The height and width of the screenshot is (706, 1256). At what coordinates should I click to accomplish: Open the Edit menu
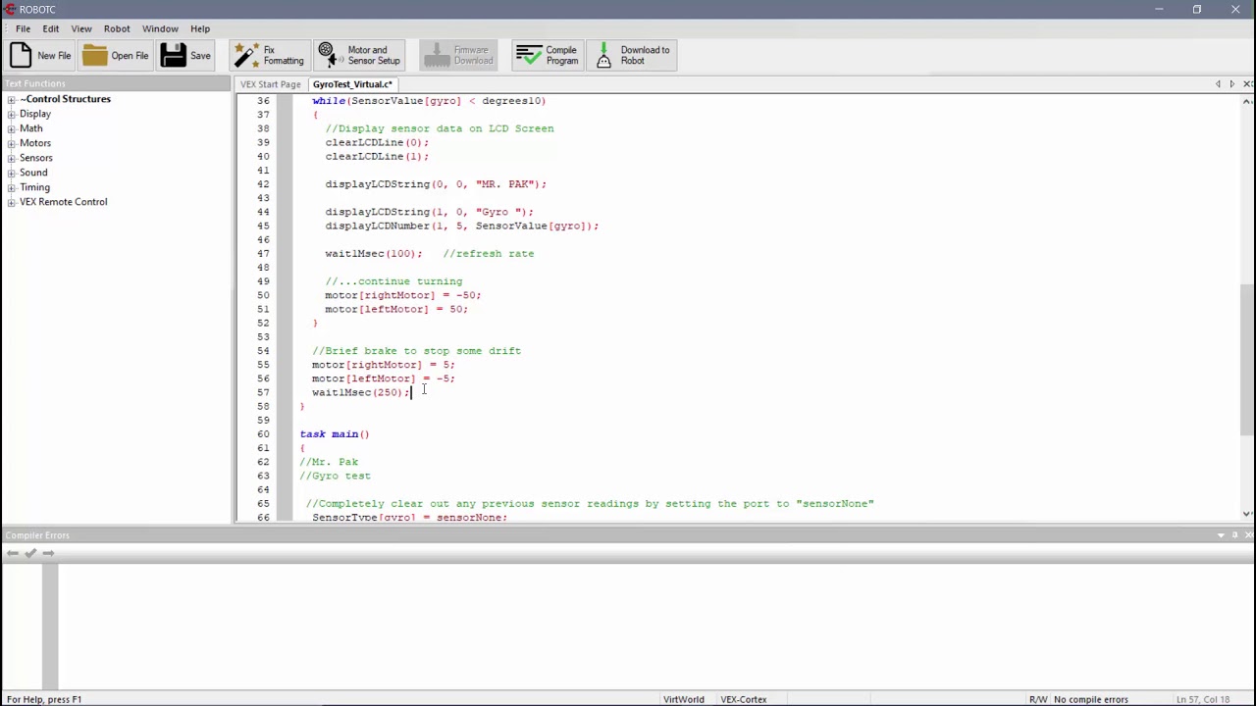[x=50, y=28]
